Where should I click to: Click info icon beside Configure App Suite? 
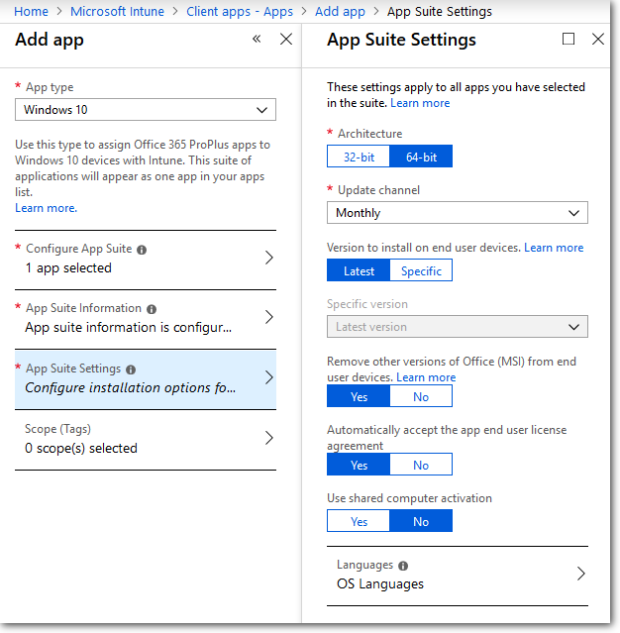[142, 250]
